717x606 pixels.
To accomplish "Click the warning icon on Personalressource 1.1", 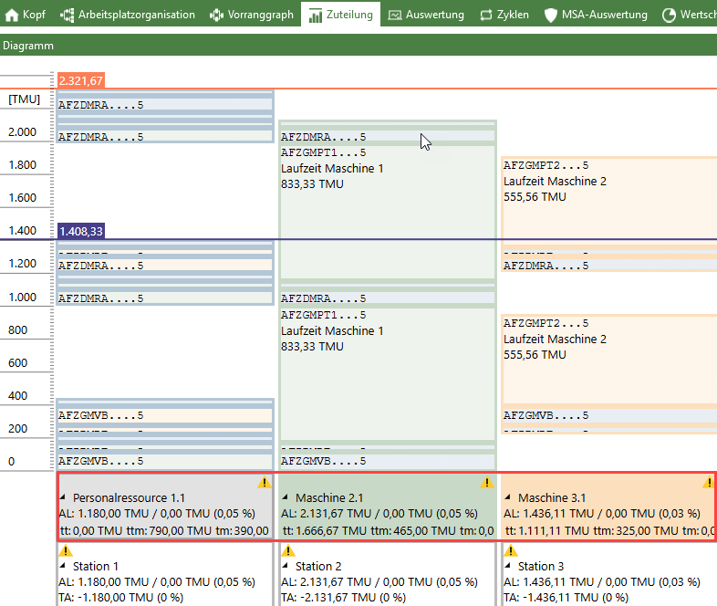I will click(265, 483).
